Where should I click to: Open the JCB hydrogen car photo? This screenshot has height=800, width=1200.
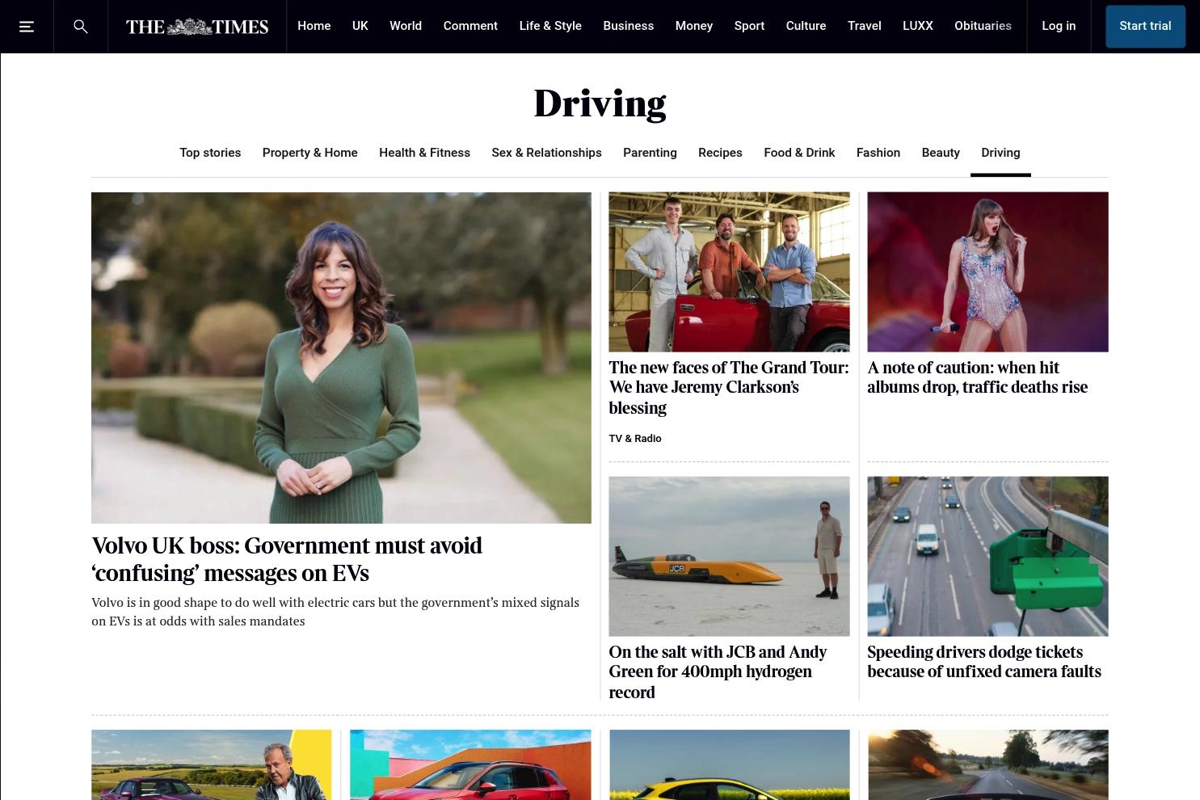(729, 556)
